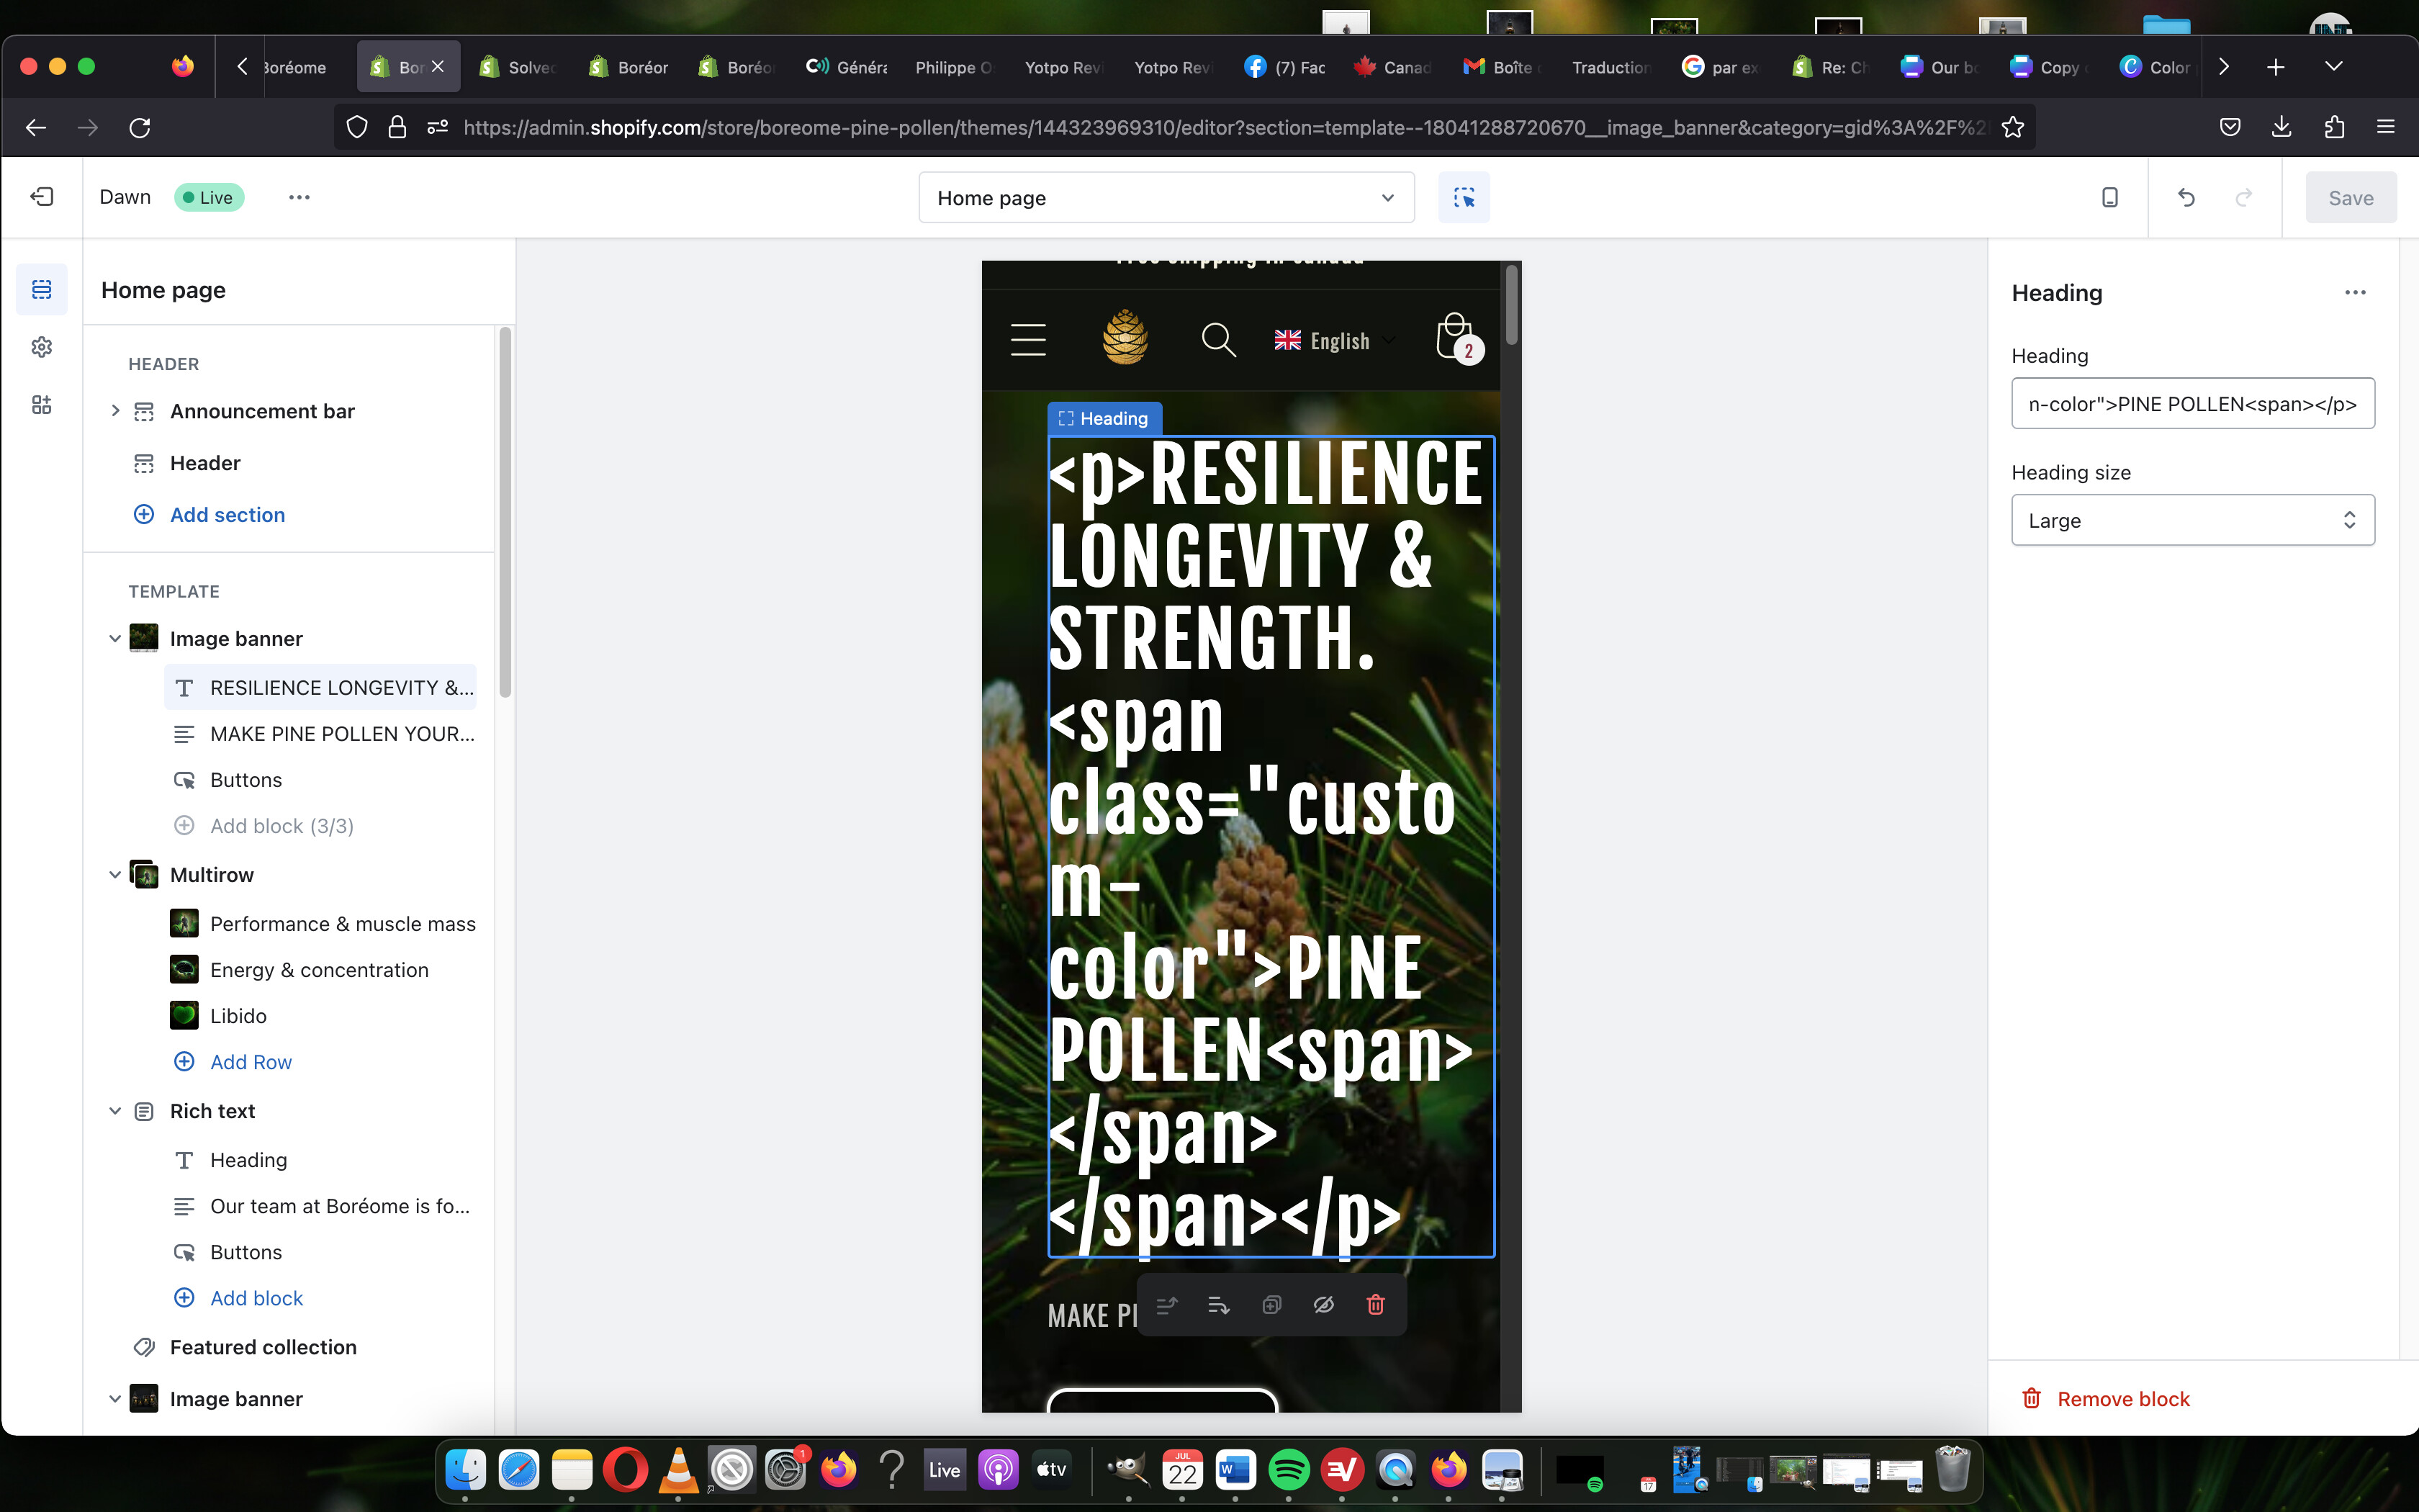Open the Heading size dropdown

tap(2192, 520)
